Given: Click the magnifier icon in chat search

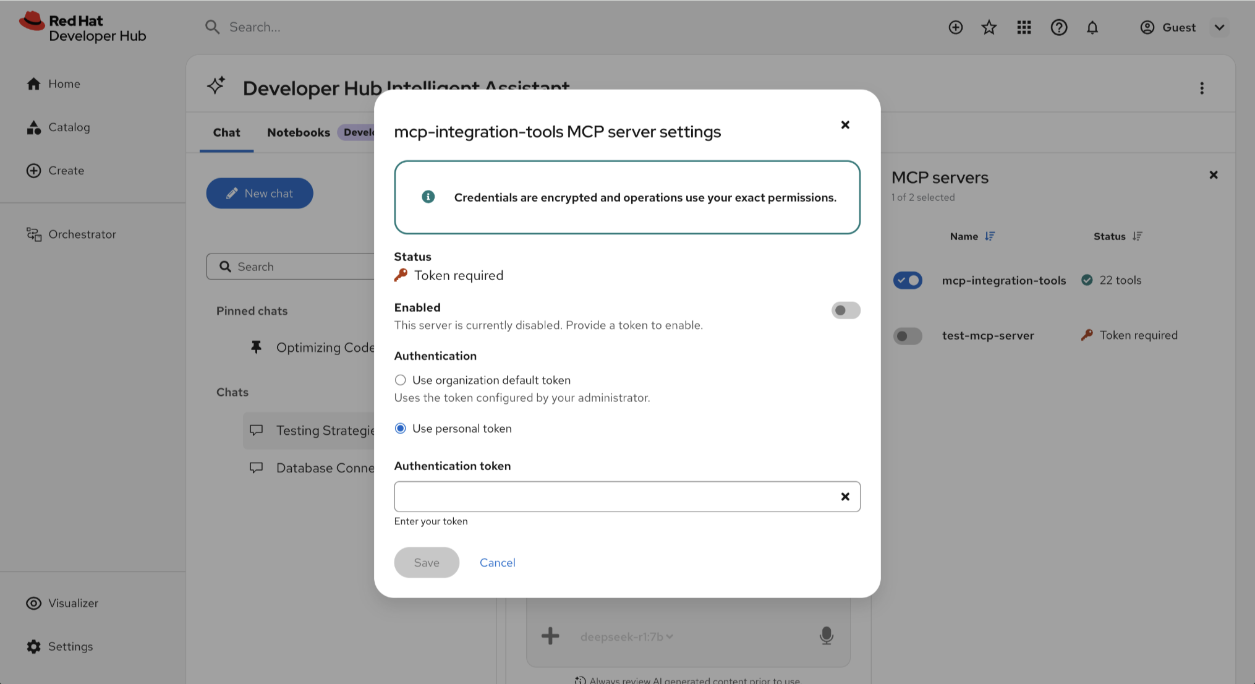Looking at the screenshot, I should (x=225, y=267).
